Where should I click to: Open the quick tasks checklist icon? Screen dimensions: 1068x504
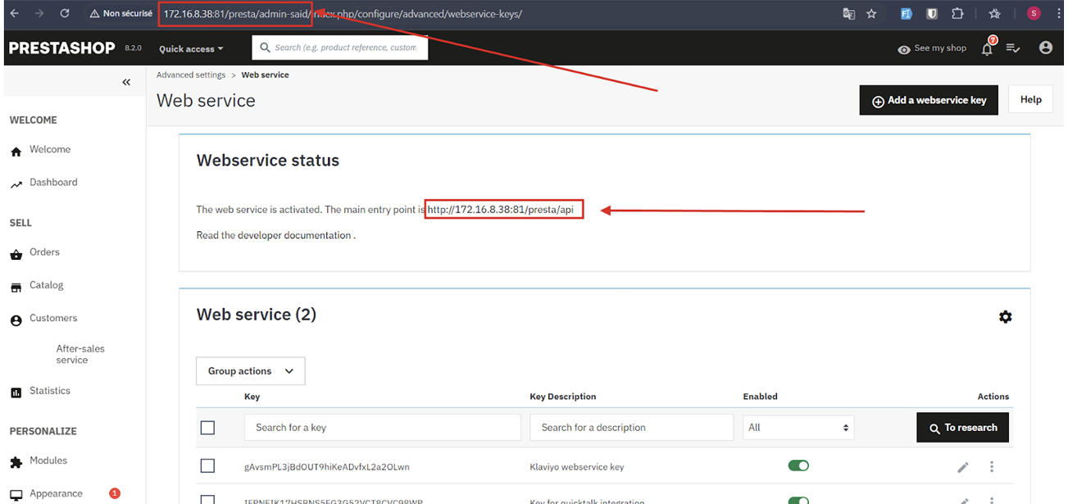(x=1013, y=48)
